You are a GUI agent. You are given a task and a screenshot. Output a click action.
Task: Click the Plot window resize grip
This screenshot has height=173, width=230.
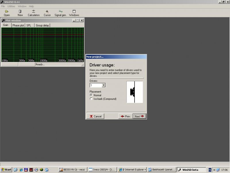83,65
